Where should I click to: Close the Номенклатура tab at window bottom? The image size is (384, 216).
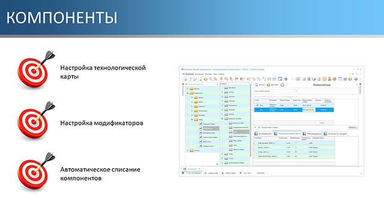tap(199, 169)
